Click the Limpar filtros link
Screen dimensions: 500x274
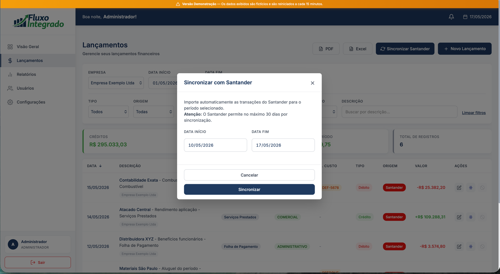[x=474, y=113]
